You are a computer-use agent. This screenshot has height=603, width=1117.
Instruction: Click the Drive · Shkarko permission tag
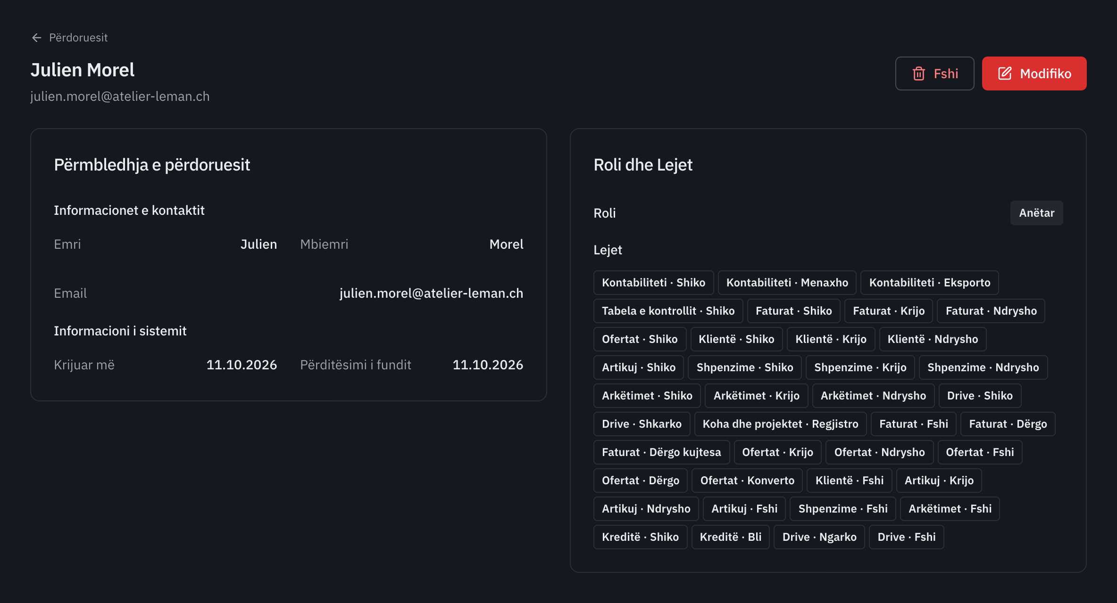(x=642, y=424)
